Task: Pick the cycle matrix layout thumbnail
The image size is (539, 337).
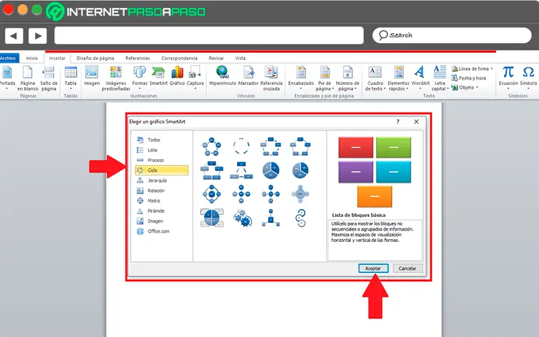Action: (x=212, y=218)
